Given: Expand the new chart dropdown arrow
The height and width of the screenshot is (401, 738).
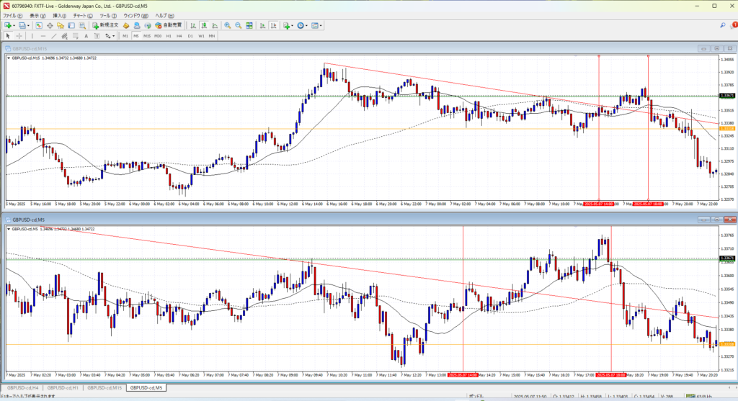Looking at the screenshot, I should click(x=14, y=25).
